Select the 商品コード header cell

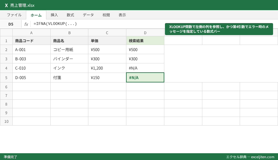click(x=32, y=41)
